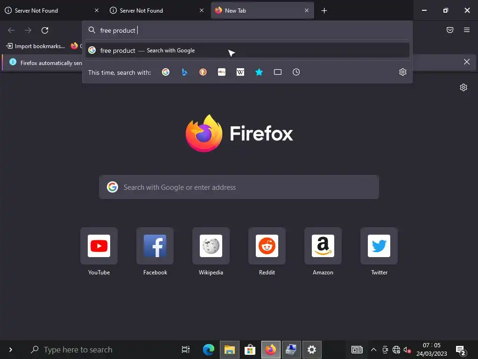Viewport: 478px width, 359px height.
Task: Open the Amazon shortcut tile
Action: click(323, 246)
